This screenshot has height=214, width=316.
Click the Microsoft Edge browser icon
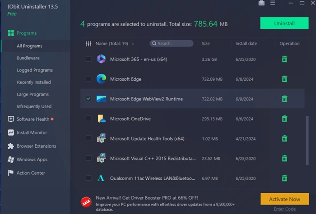coord(101,79)
